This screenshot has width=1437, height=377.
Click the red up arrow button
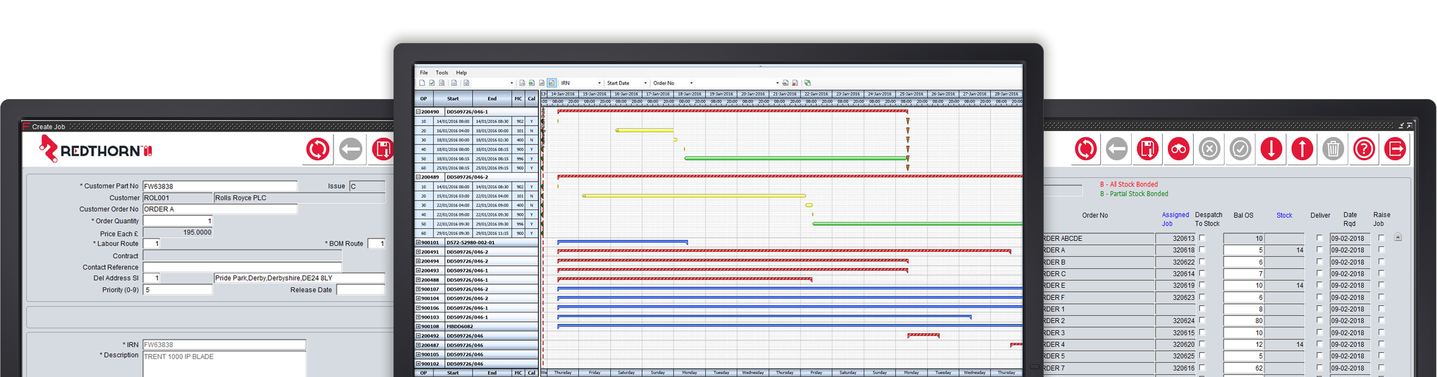[x=1302, y=149]
